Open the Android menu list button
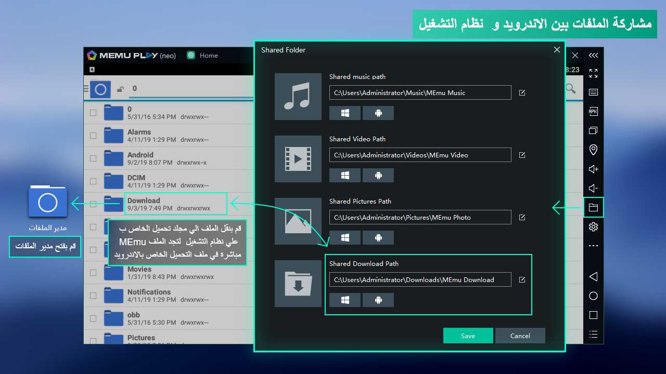The width and height of the screenshot is (666, 374). 593,335
